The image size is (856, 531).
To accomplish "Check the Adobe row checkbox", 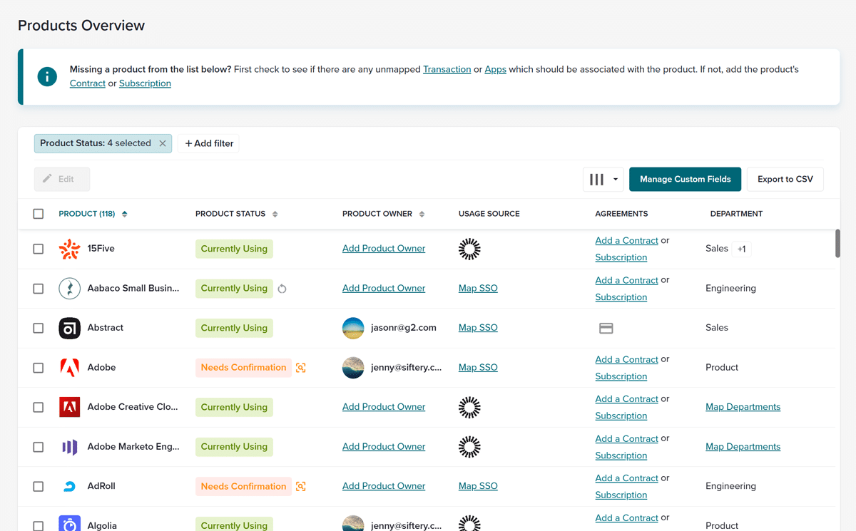I will [39, 368].
